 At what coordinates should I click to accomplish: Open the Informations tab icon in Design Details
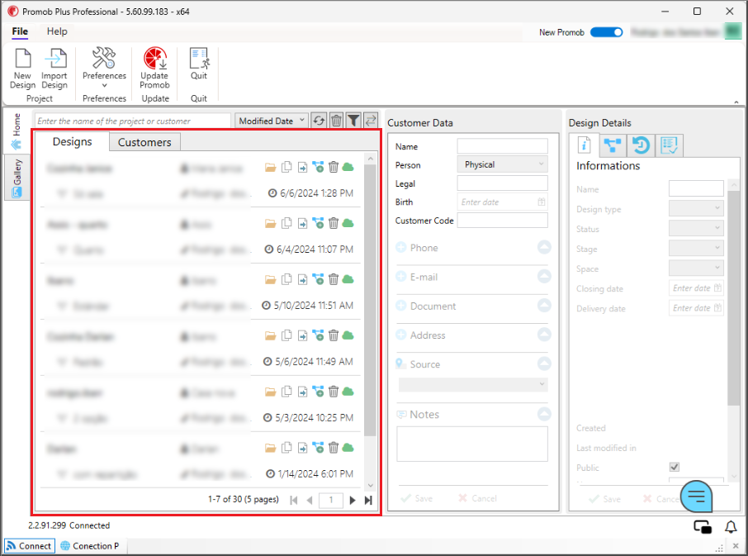(x=584, y=145)
